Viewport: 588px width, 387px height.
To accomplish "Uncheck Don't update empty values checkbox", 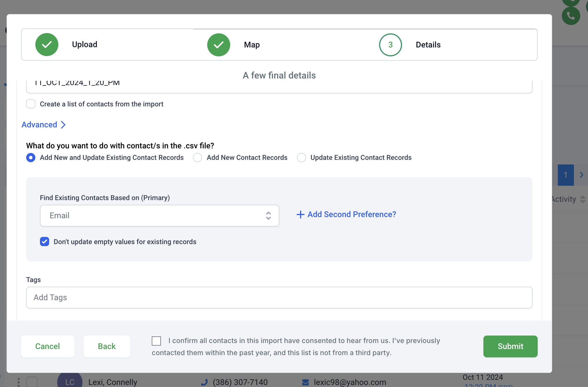I will pos(45,242).
